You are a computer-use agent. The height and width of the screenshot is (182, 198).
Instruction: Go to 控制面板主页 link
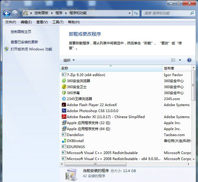pos(21,32)
